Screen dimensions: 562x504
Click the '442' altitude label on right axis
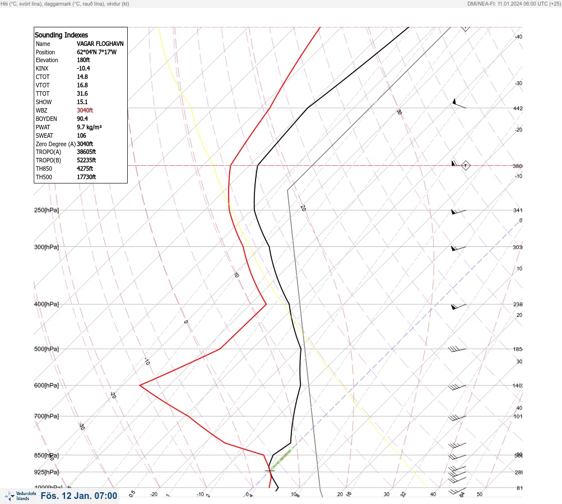pos(518,109)
